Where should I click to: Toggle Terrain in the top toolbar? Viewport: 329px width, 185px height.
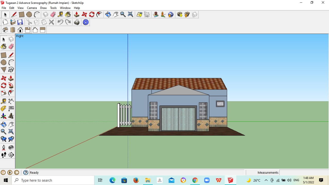click(x=147, y=14)
